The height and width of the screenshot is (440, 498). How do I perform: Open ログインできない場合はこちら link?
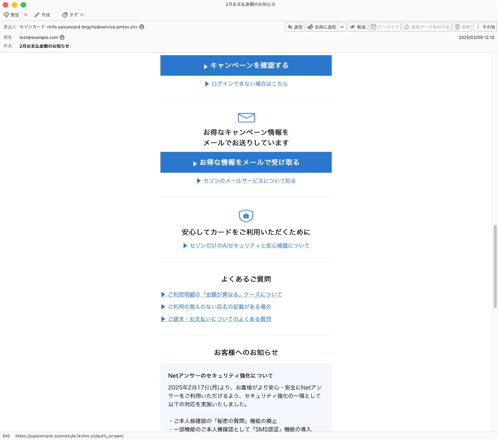[x=246, y=84]
